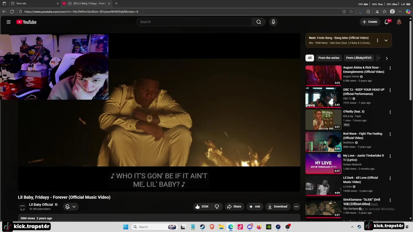This screenshot has height=232, width=413.
Task: Close the New tab browser tab
Action: (58, 4)
